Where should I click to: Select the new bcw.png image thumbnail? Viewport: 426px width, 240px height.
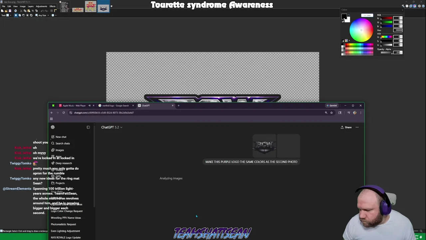pyautogui.click(x=103, y=6)
